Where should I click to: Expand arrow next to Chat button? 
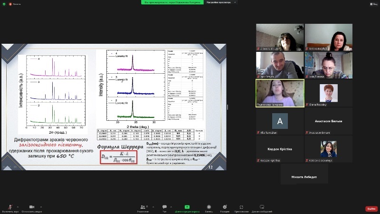pos(171,207)
